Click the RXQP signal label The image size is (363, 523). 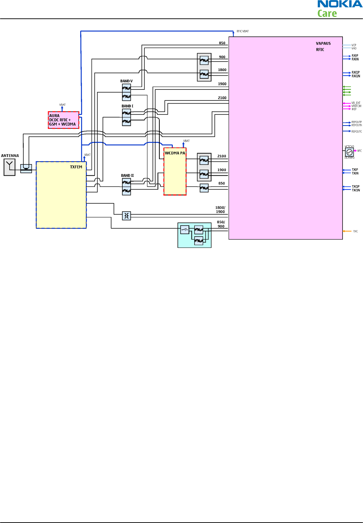click(x=356, y=72)
